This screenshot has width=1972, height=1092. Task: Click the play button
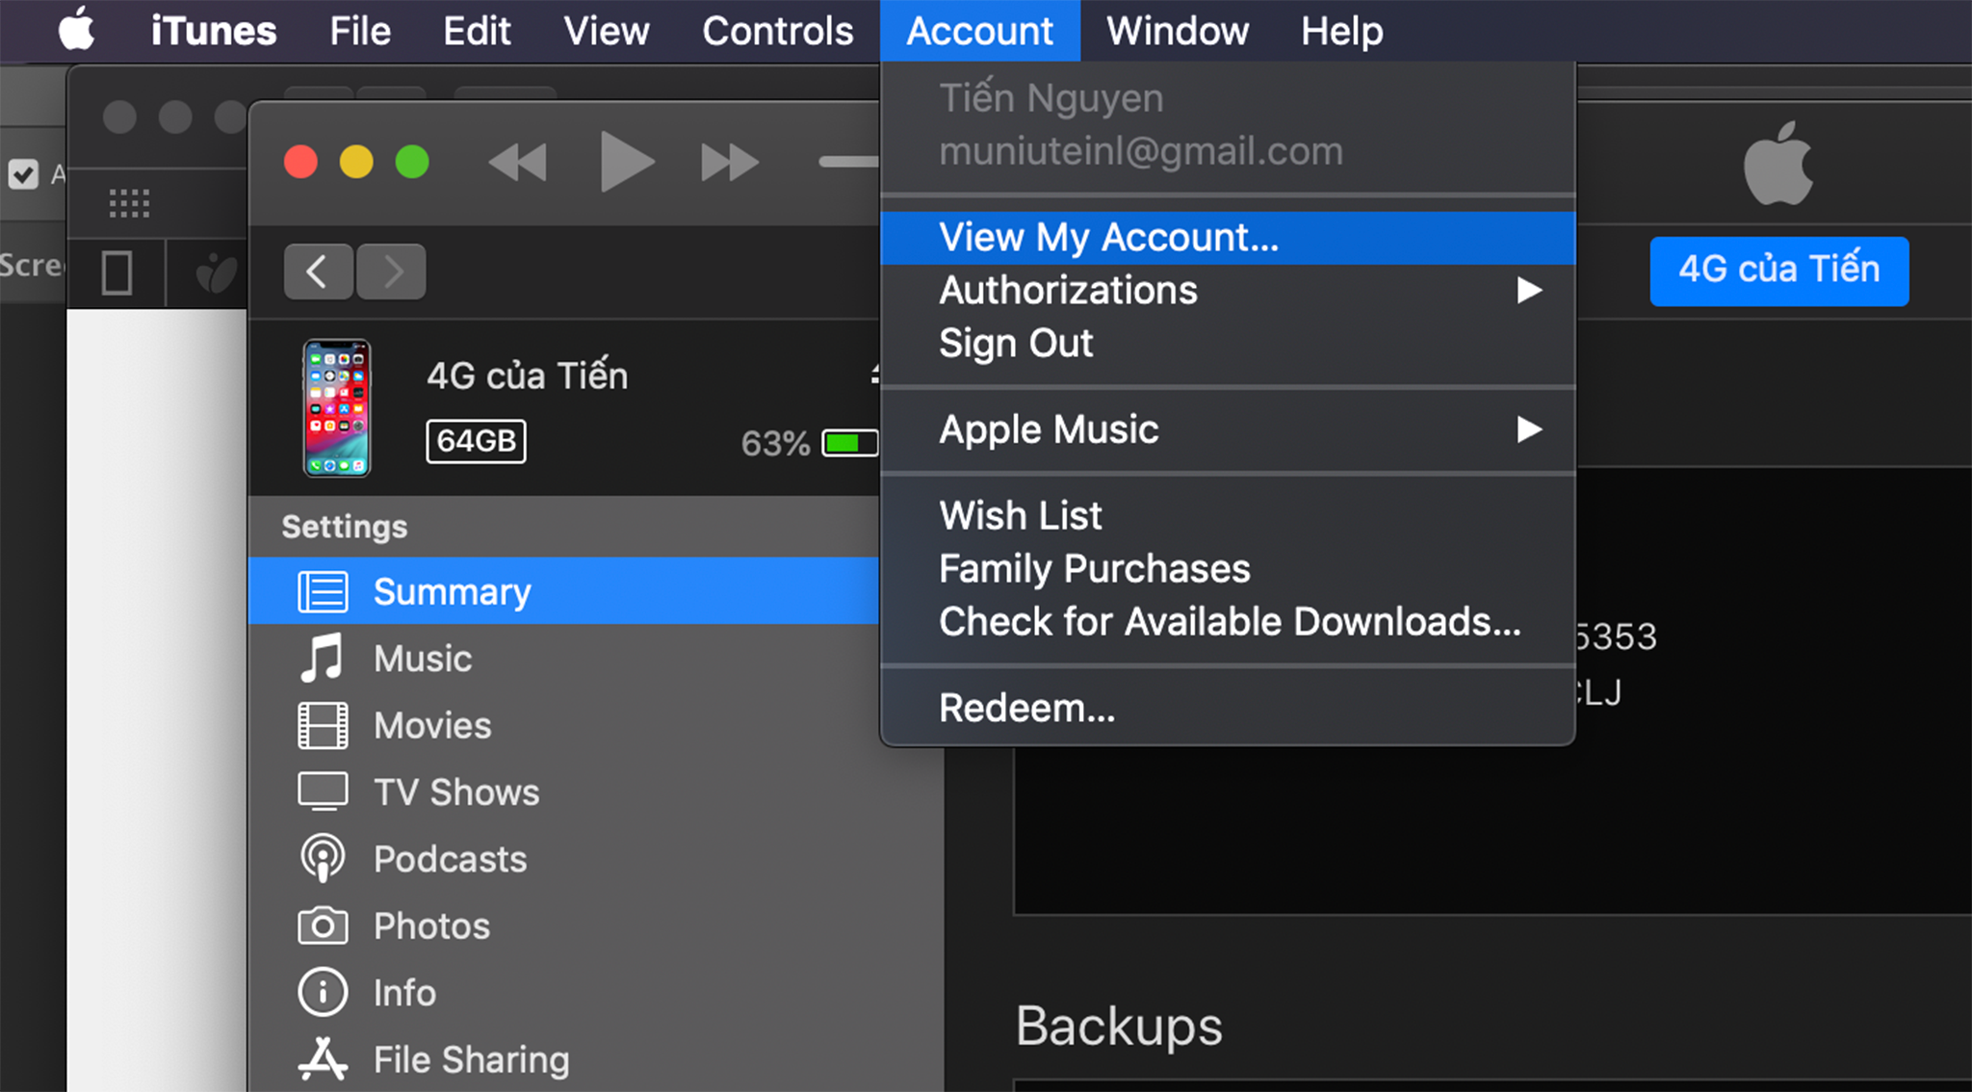tap(626, 163)
